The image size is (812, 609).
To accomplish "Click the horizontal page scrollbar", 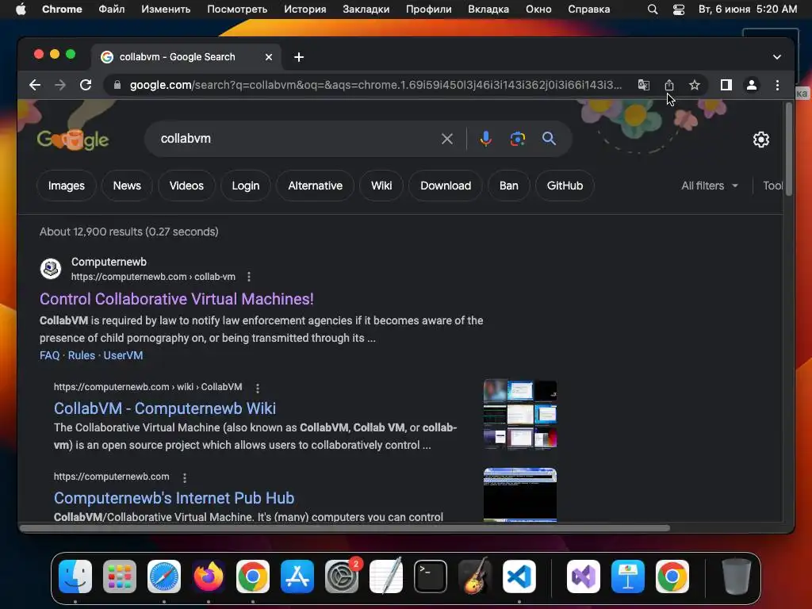I will click(x=345, y=528).
